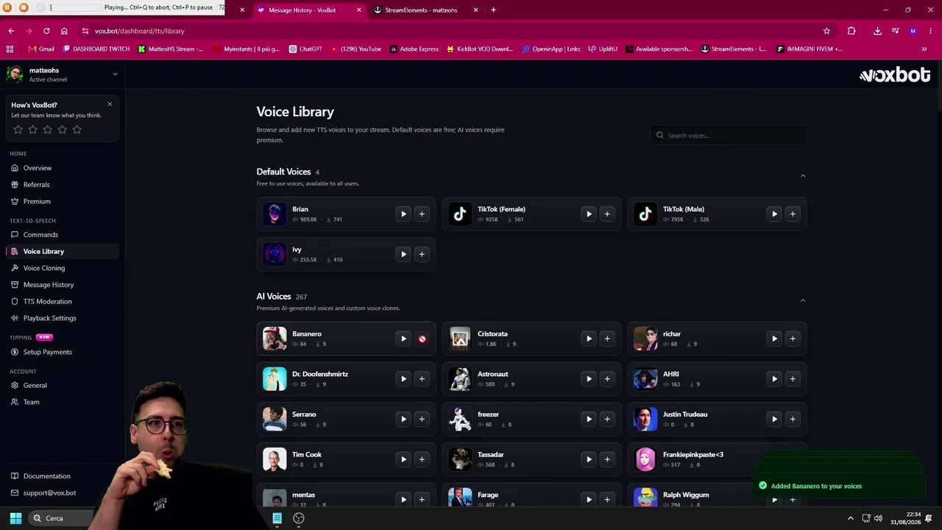Add the Dr. Doofenshmirtz voice
The height and width of the screenshot is (530, 942).
422,378
